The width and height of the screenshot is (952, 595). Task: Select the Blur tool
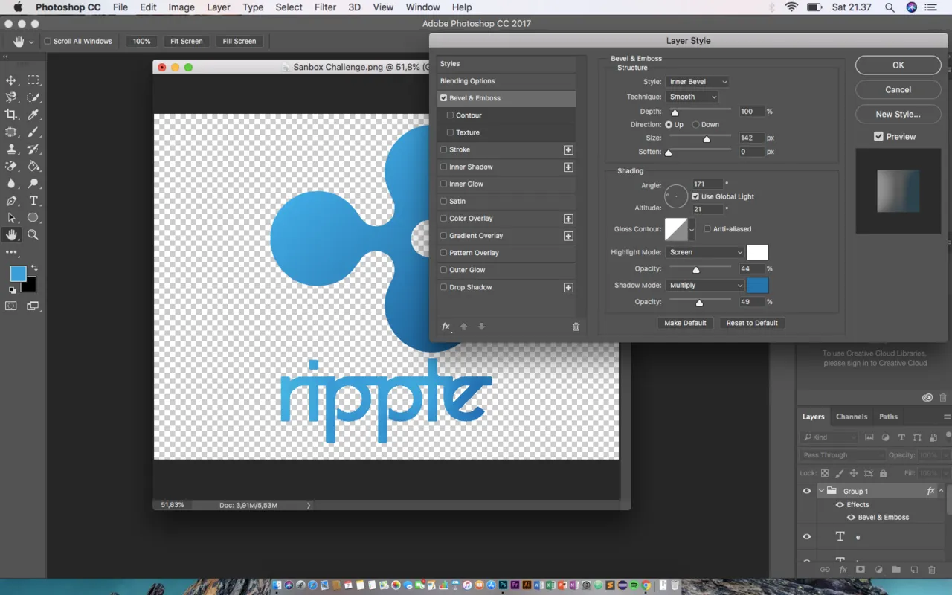(11, 183)
